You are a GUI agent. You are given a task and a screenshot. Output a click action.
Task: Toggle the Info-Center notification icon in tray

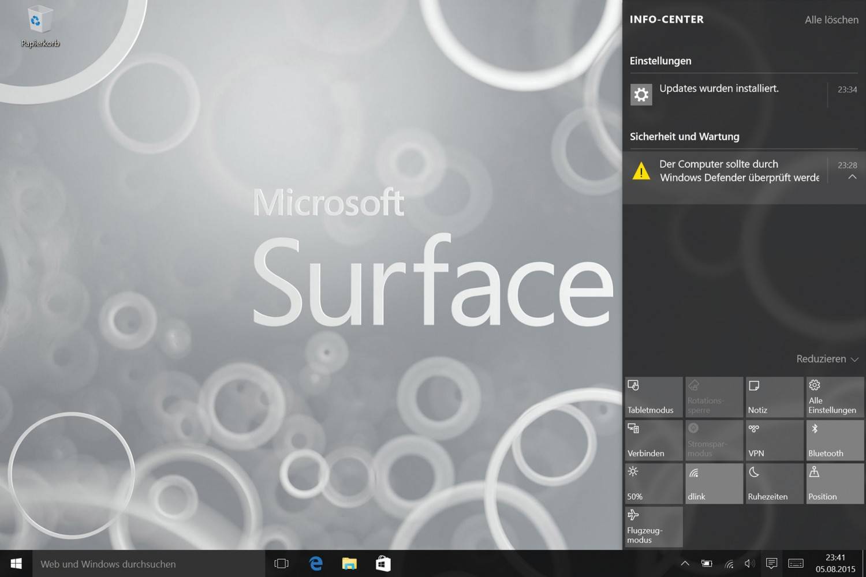771,563
